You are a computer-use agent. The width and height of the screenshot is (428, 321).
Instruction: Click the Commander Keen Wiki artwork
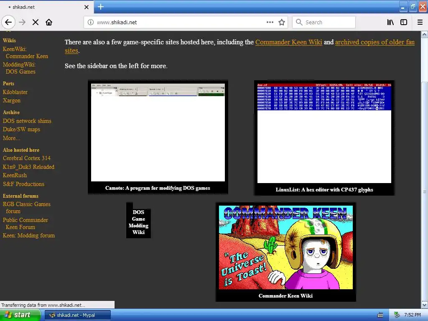pyautogui.click(x=286, y=247)
